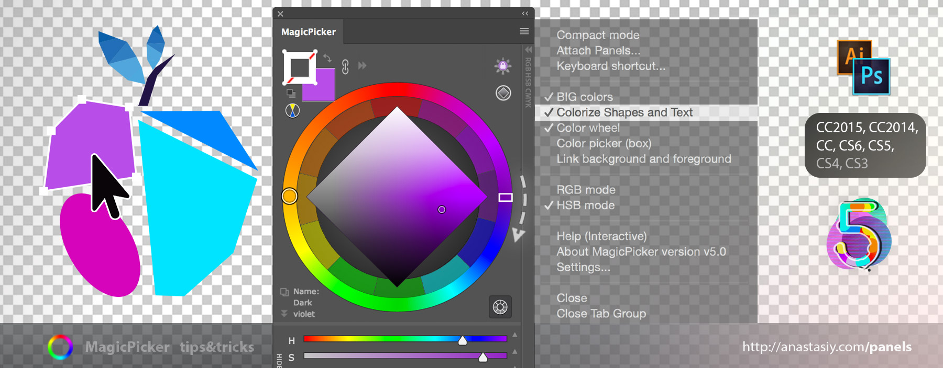Click the chain link colors icon
This screenshot has width=943, height=368.
pos(345,66)
